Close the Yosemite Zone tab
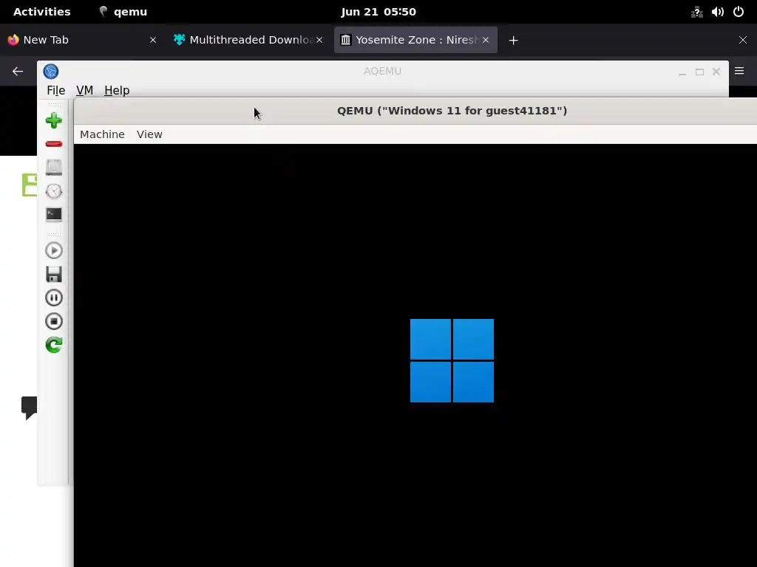757x567 pixels. click(486, 40)
